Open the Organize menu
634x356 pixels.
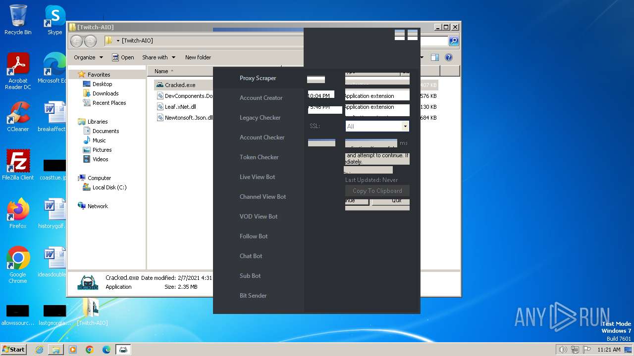click(88, 57)
